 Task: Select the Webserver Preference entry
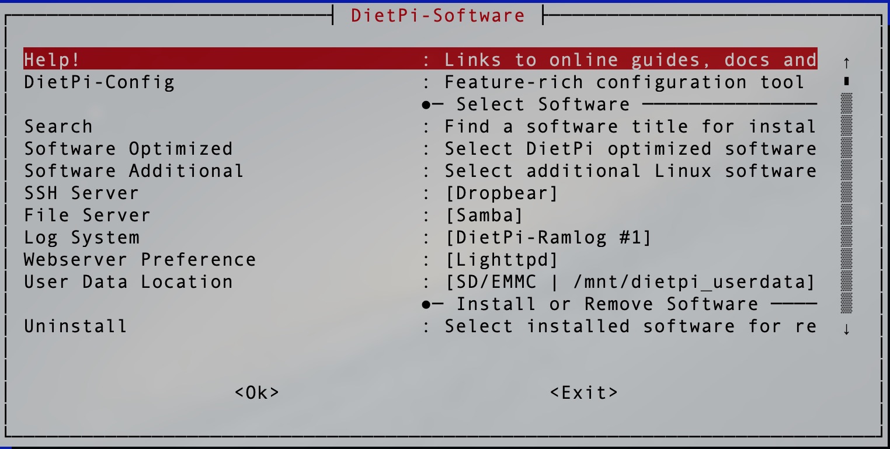(x=420, y=259)
